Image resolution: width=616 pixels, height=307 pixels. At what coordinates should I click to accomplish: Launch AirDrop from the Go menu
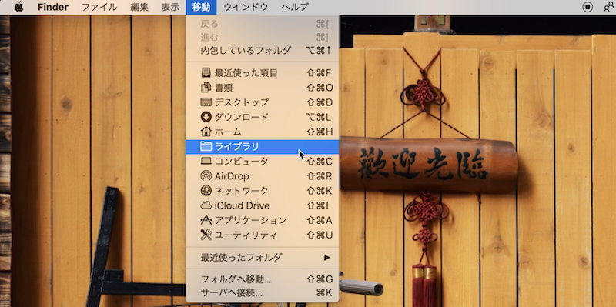263,176
